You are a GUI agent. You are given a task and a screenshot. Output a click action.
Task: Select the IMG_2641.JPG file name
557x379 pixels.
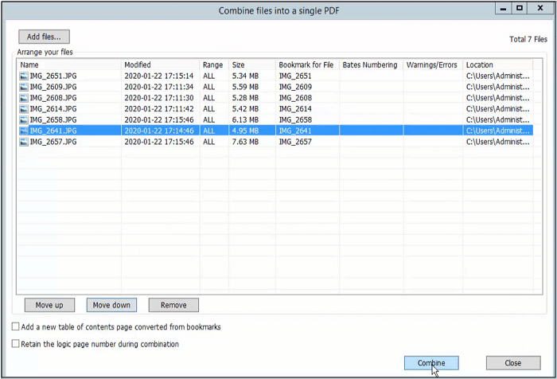click(53, 131)
